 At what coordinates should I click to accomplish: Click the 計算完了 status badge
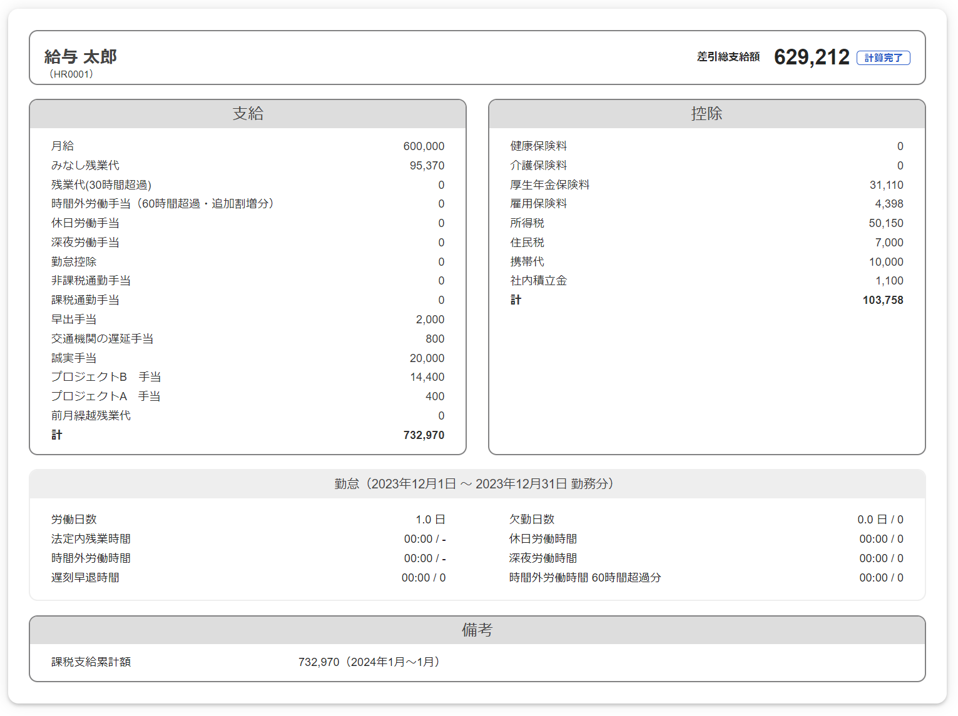point(883,58)
